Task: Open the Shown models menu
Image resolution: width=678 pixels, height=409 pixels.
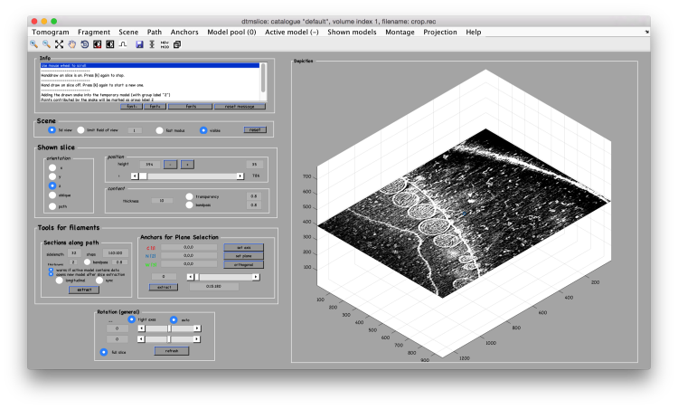Action: pos(353,32)
